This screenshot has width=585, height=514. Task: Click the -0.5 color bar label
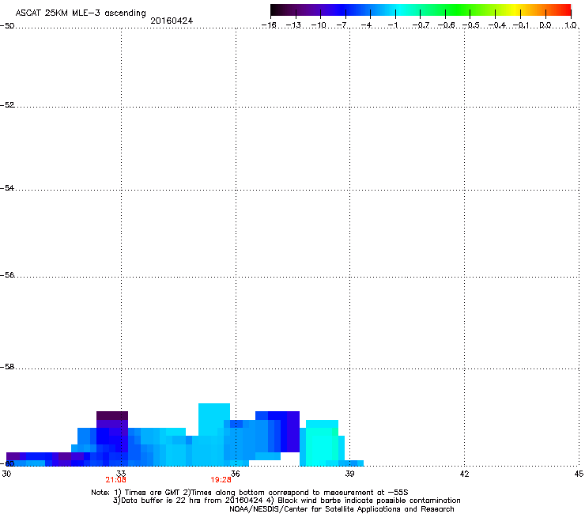[471, 25]
